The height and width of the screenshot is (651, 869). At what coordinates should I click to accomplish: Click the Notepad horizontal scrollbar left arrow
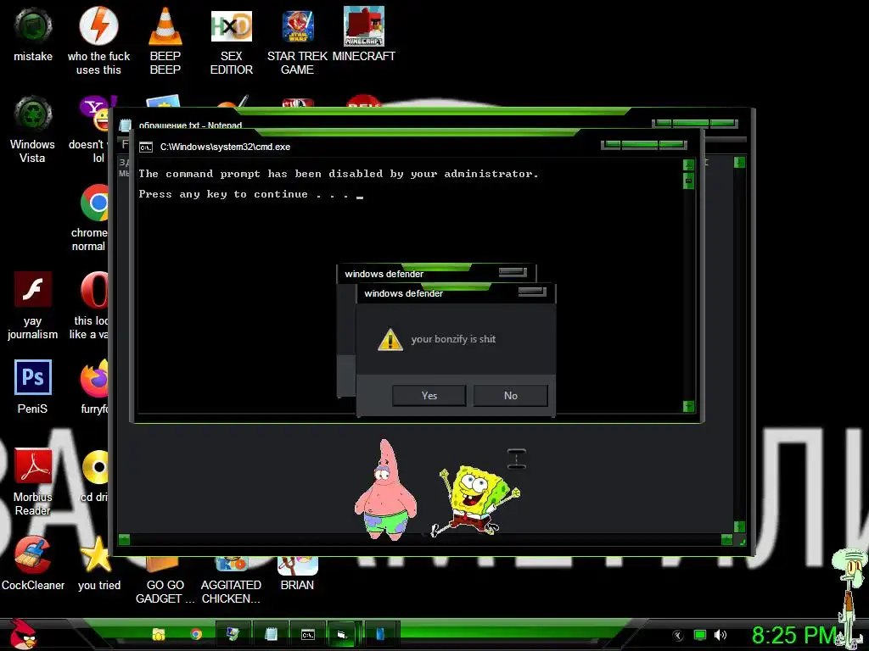[x=124, y=540]
